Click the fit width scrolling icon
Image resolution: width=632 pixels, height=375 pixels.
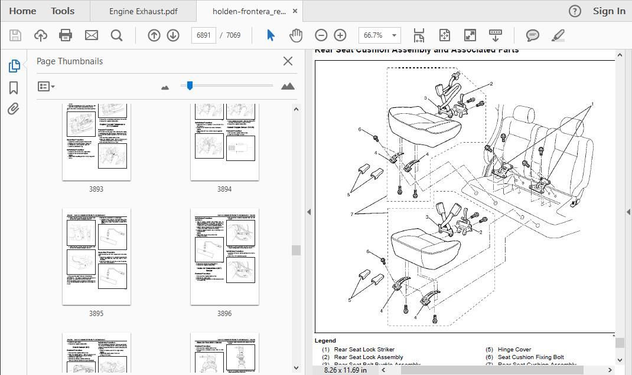pos(419,35)
